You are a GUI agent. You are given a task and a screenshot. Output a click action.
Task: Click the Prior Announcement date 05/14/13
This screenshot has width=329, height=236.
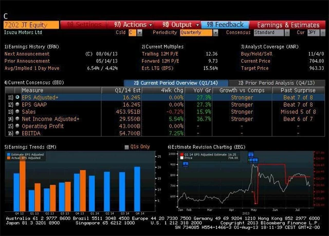(107, 61)
